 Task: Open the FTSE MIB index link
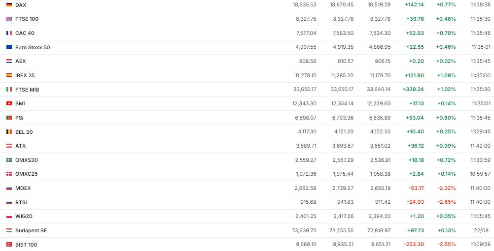[x=27, y=90]
